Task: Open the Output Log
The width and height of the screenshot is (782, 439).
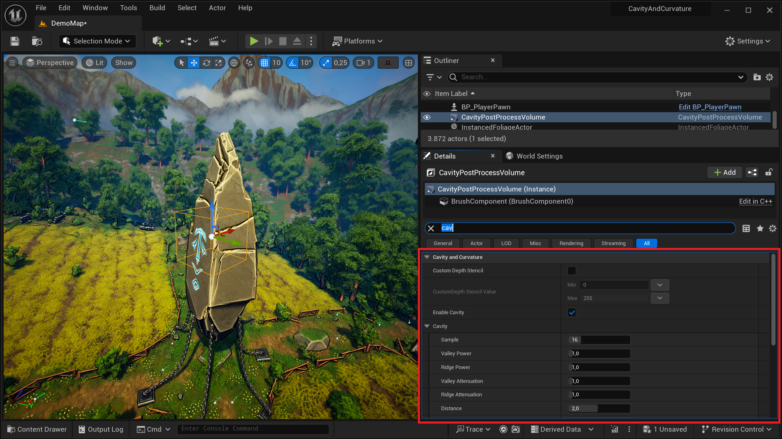Action: (101, 429)
